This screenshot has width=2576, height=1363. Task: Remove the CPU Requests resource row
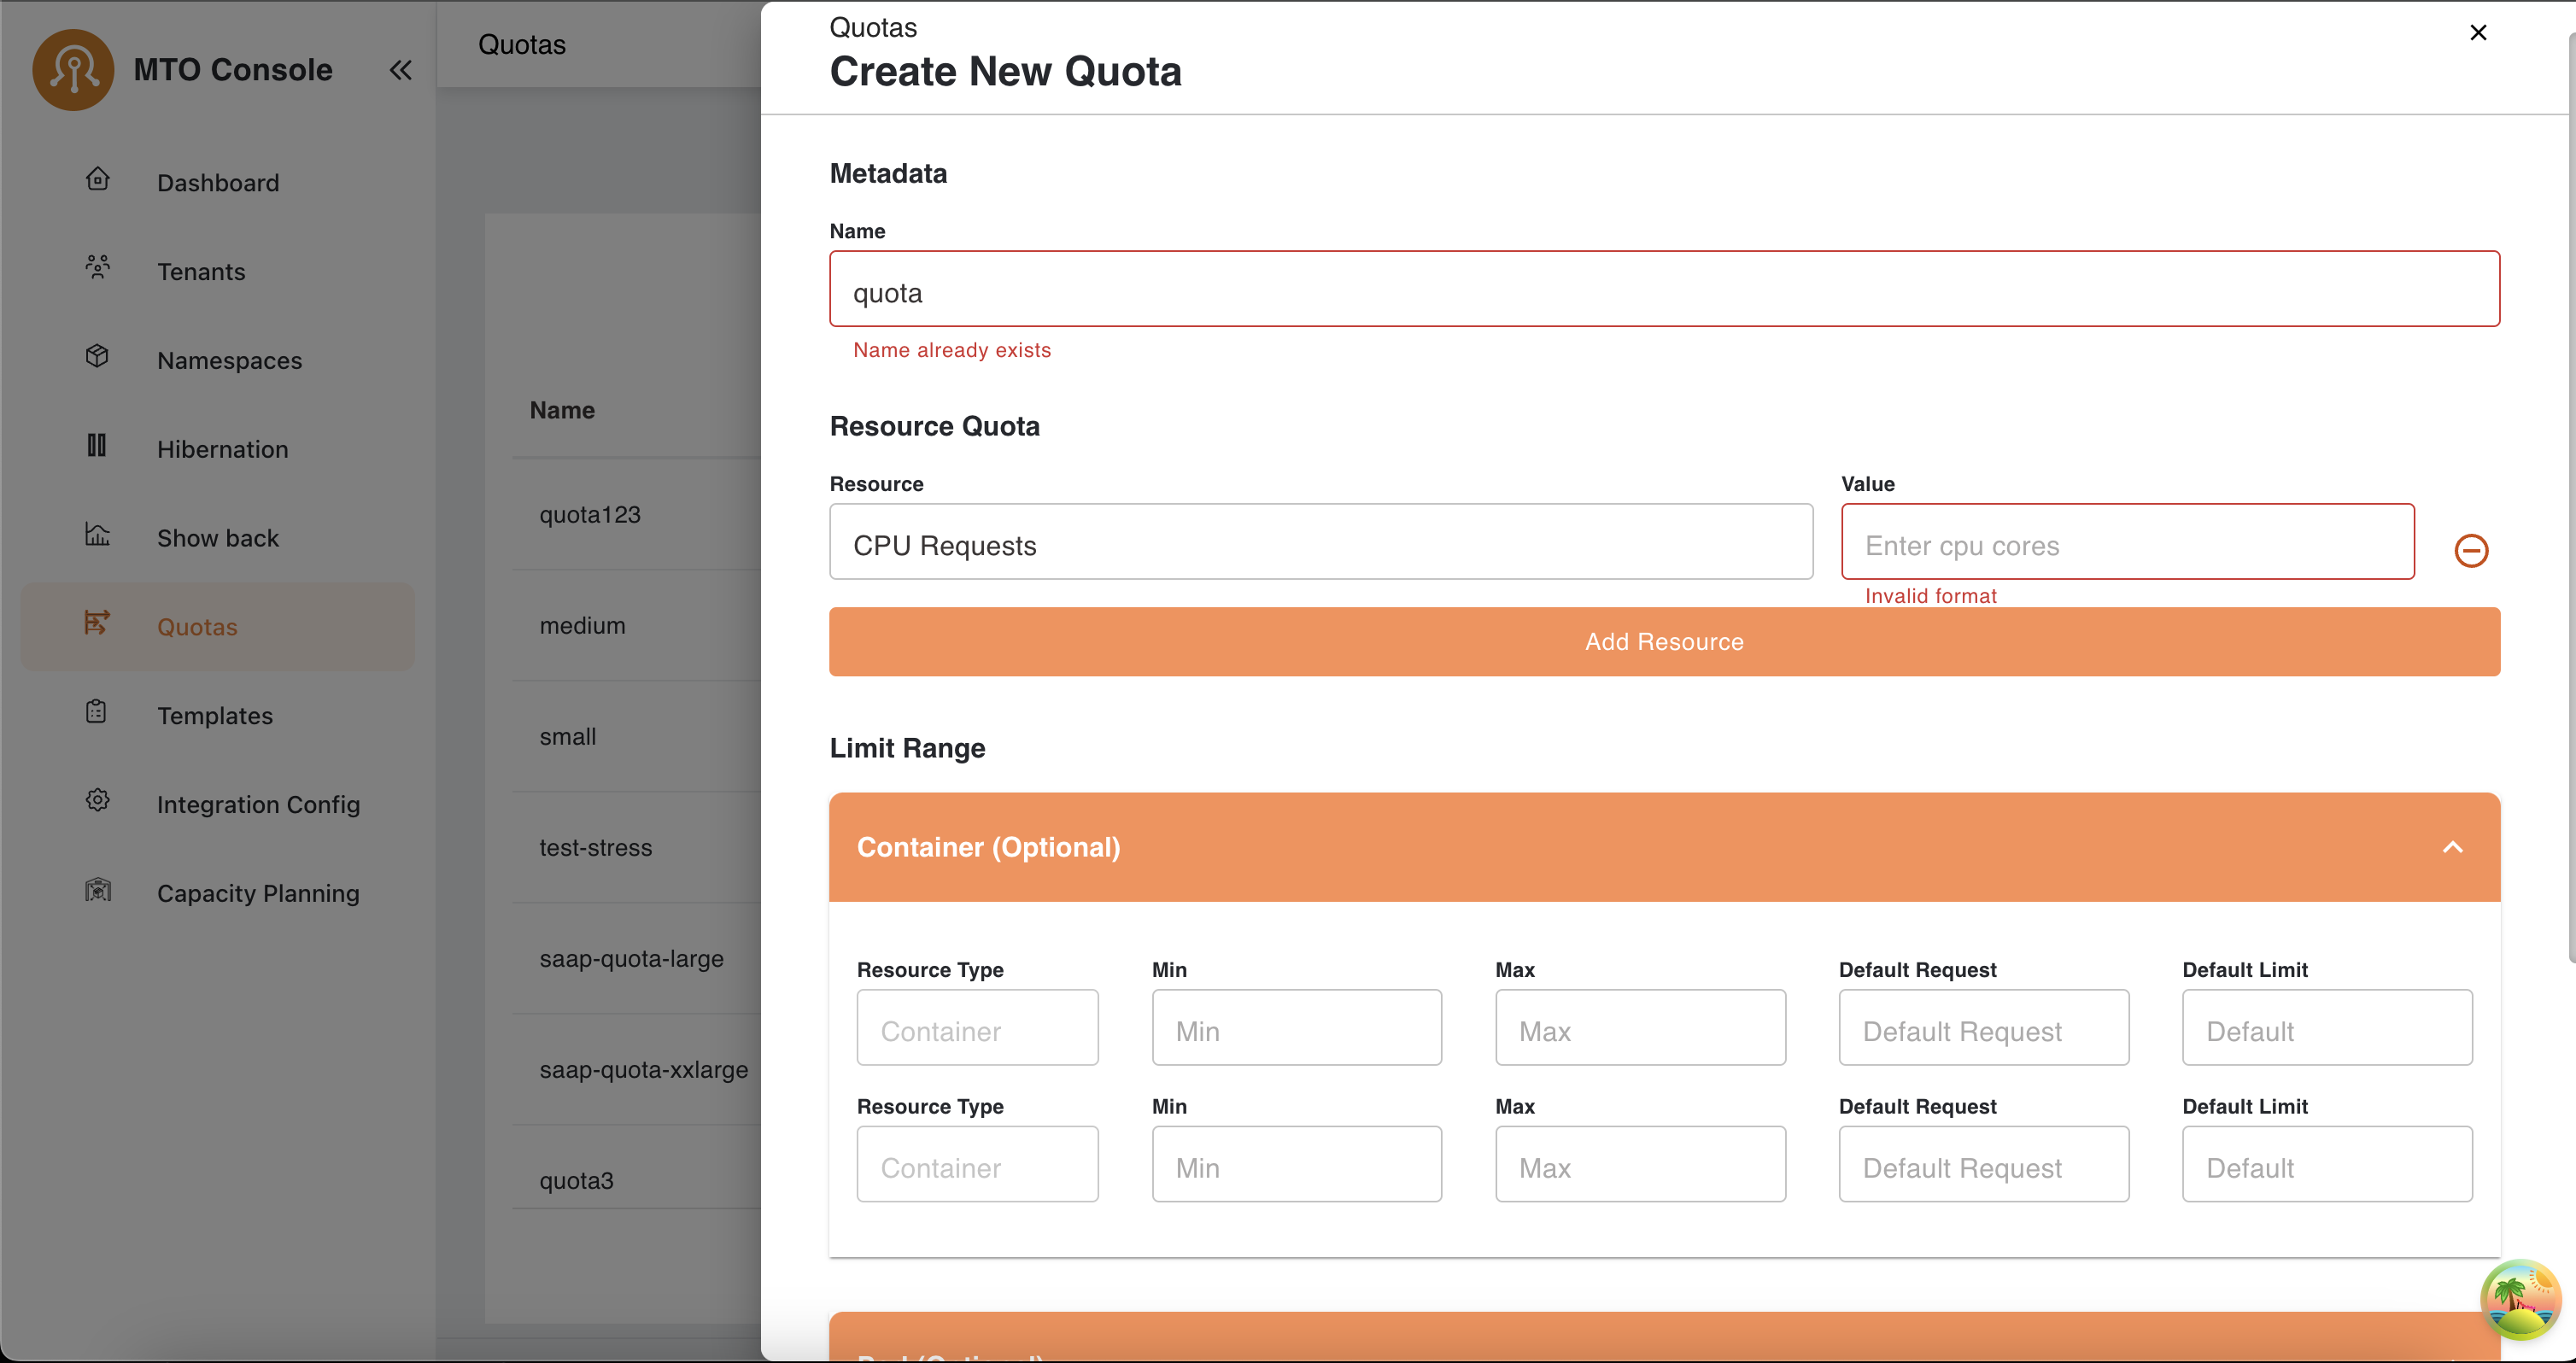point(2470,550)
